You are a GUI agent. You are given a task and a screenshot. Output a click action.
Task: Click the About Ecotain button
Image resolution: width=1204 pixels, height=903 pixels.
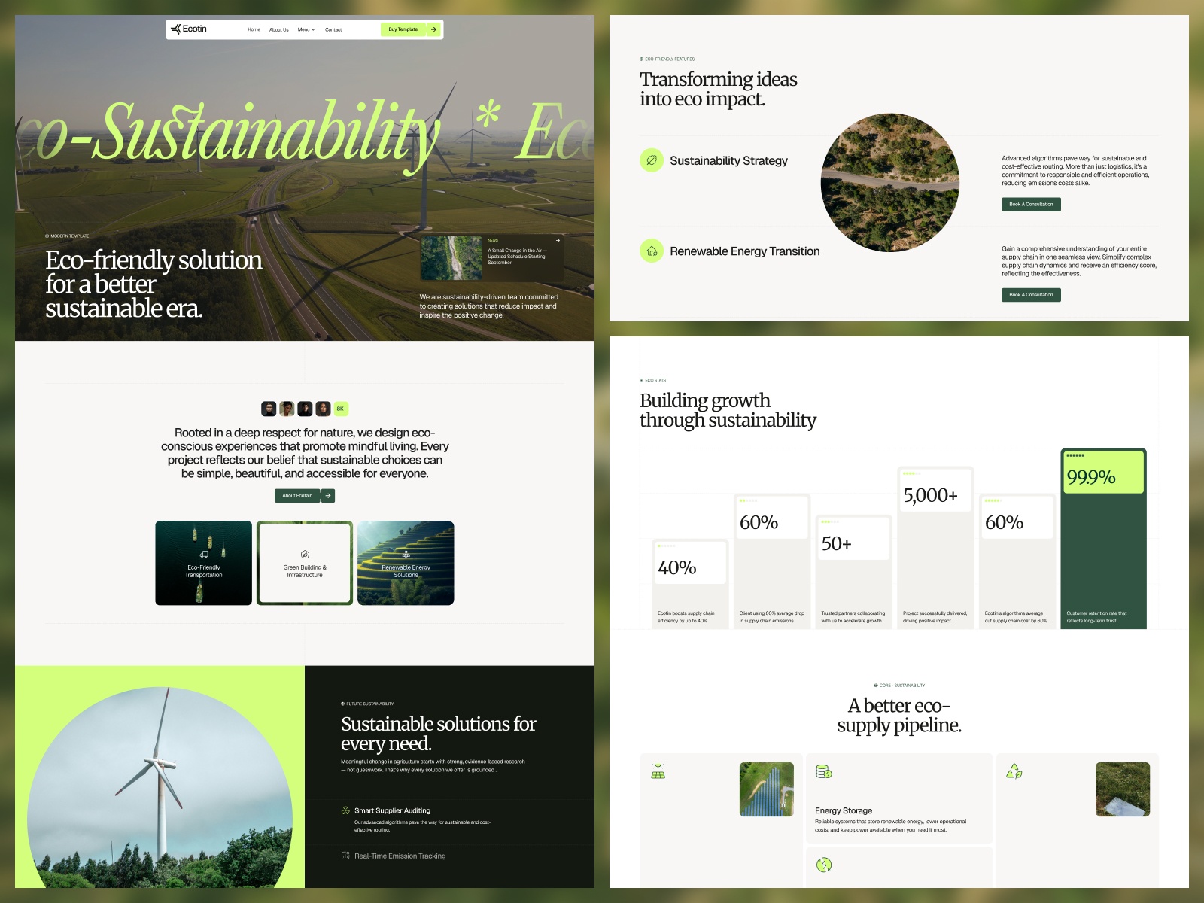[x=297, y=496]
